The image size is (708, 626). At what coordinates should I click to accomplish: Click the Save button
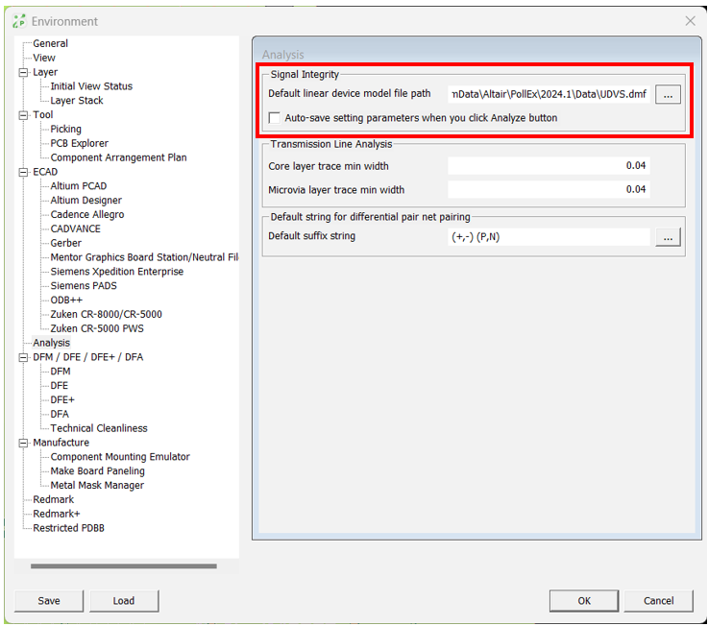pos(49,601)
